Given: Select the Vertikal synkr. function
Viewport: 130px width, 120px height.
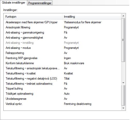Looking at the screenshot, I should click(x=14, y=104).
